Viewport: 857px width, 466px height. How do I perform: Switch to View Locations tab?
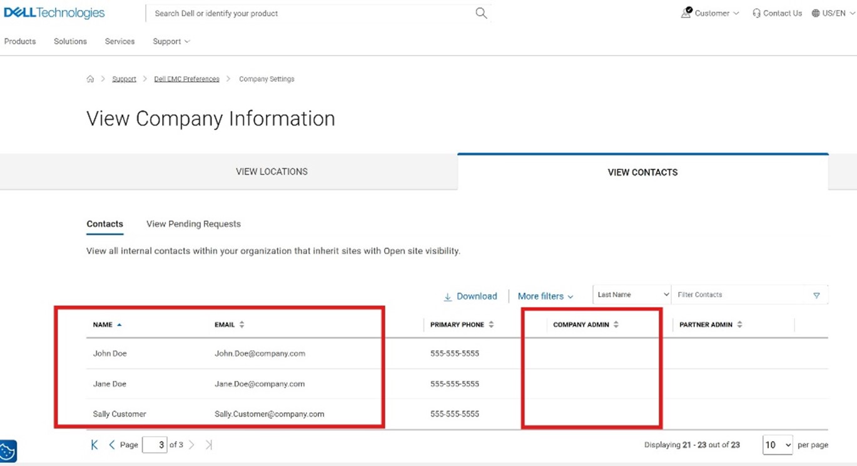pos(271,172)
